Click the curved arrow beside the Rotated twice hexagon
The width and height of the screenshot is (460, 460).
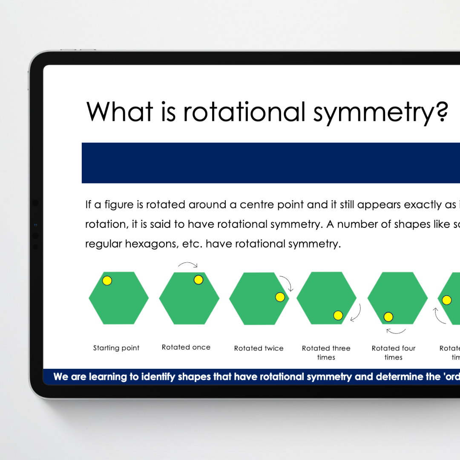286,282
